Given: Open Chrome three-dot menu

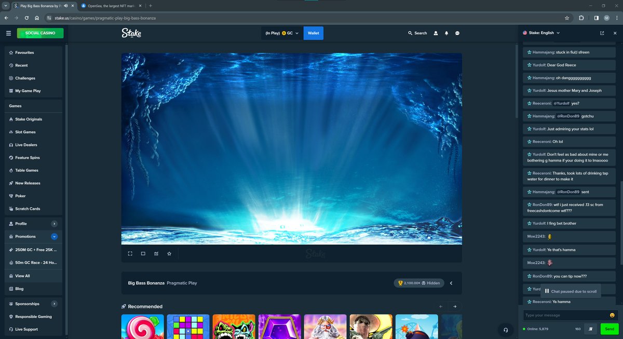Looking at the screenshot, I should 617,18.
